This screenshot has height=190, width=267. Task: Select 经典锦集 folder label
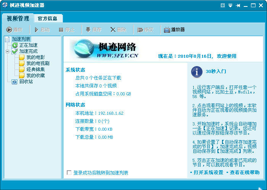pyautogui.click(x=35, y=70)
